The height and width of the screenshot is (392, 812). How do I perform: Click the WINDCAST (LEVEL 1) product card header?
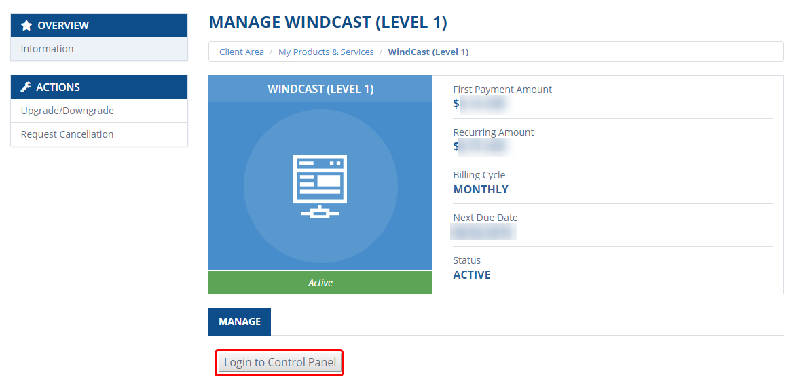coord(320,89)
